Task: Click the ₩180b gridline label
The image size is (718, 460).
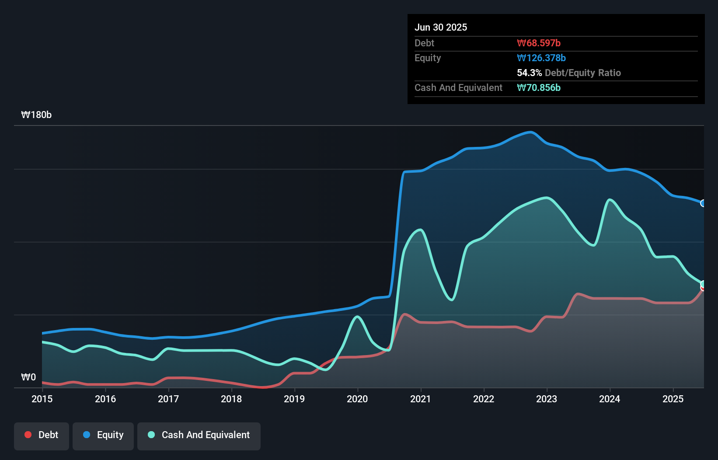Action: pos(37,115)
